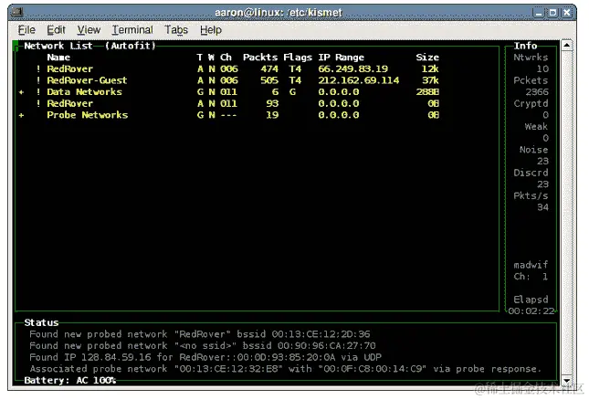Click the elapsed time 00:02:22
This screenshot has height=400, width=589.
coord(531,311)
